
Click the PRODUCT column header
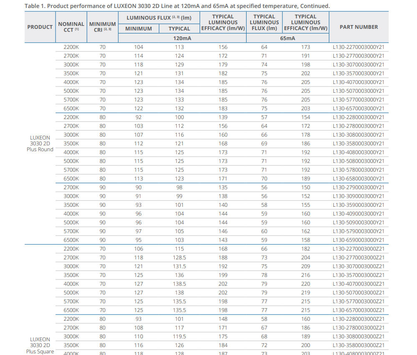click(40, 27)
